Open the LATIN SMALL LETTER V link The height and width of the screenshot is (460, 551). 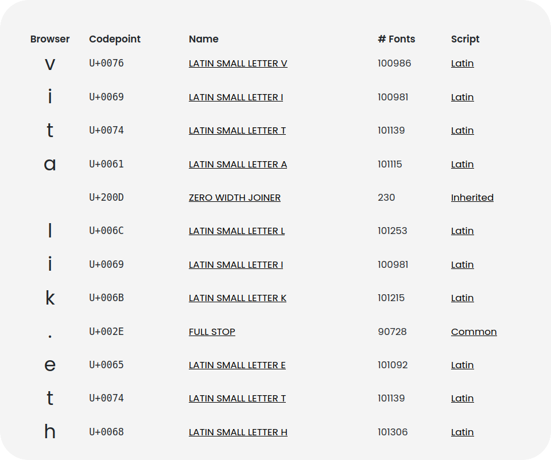tap(238, 64)
